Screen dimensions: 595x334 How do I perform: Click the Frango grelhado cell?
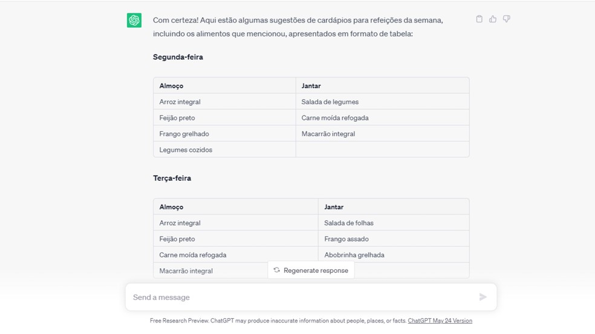pos(184,134)
